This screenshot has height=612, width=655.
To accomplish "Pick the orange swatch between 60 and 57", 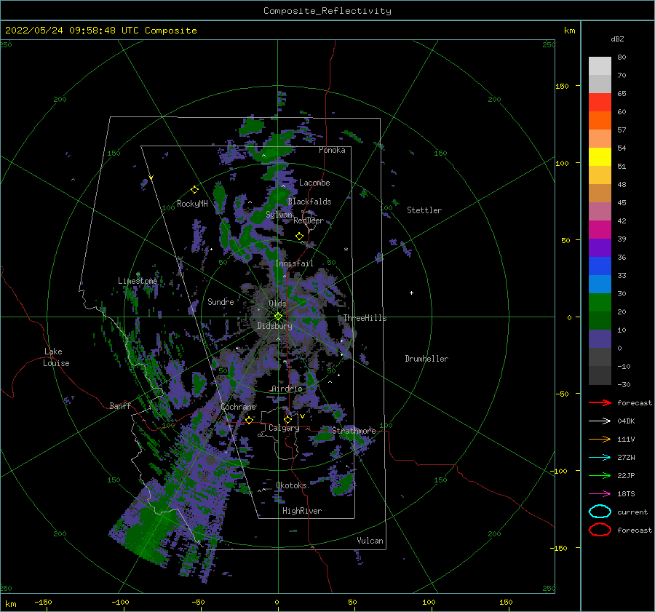I will click(600, 121).
